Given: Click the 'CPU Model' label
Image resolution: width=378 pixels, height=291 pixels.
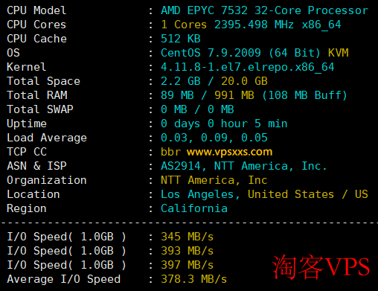Looking at the screenshot, I should click(x=36, y=10).
